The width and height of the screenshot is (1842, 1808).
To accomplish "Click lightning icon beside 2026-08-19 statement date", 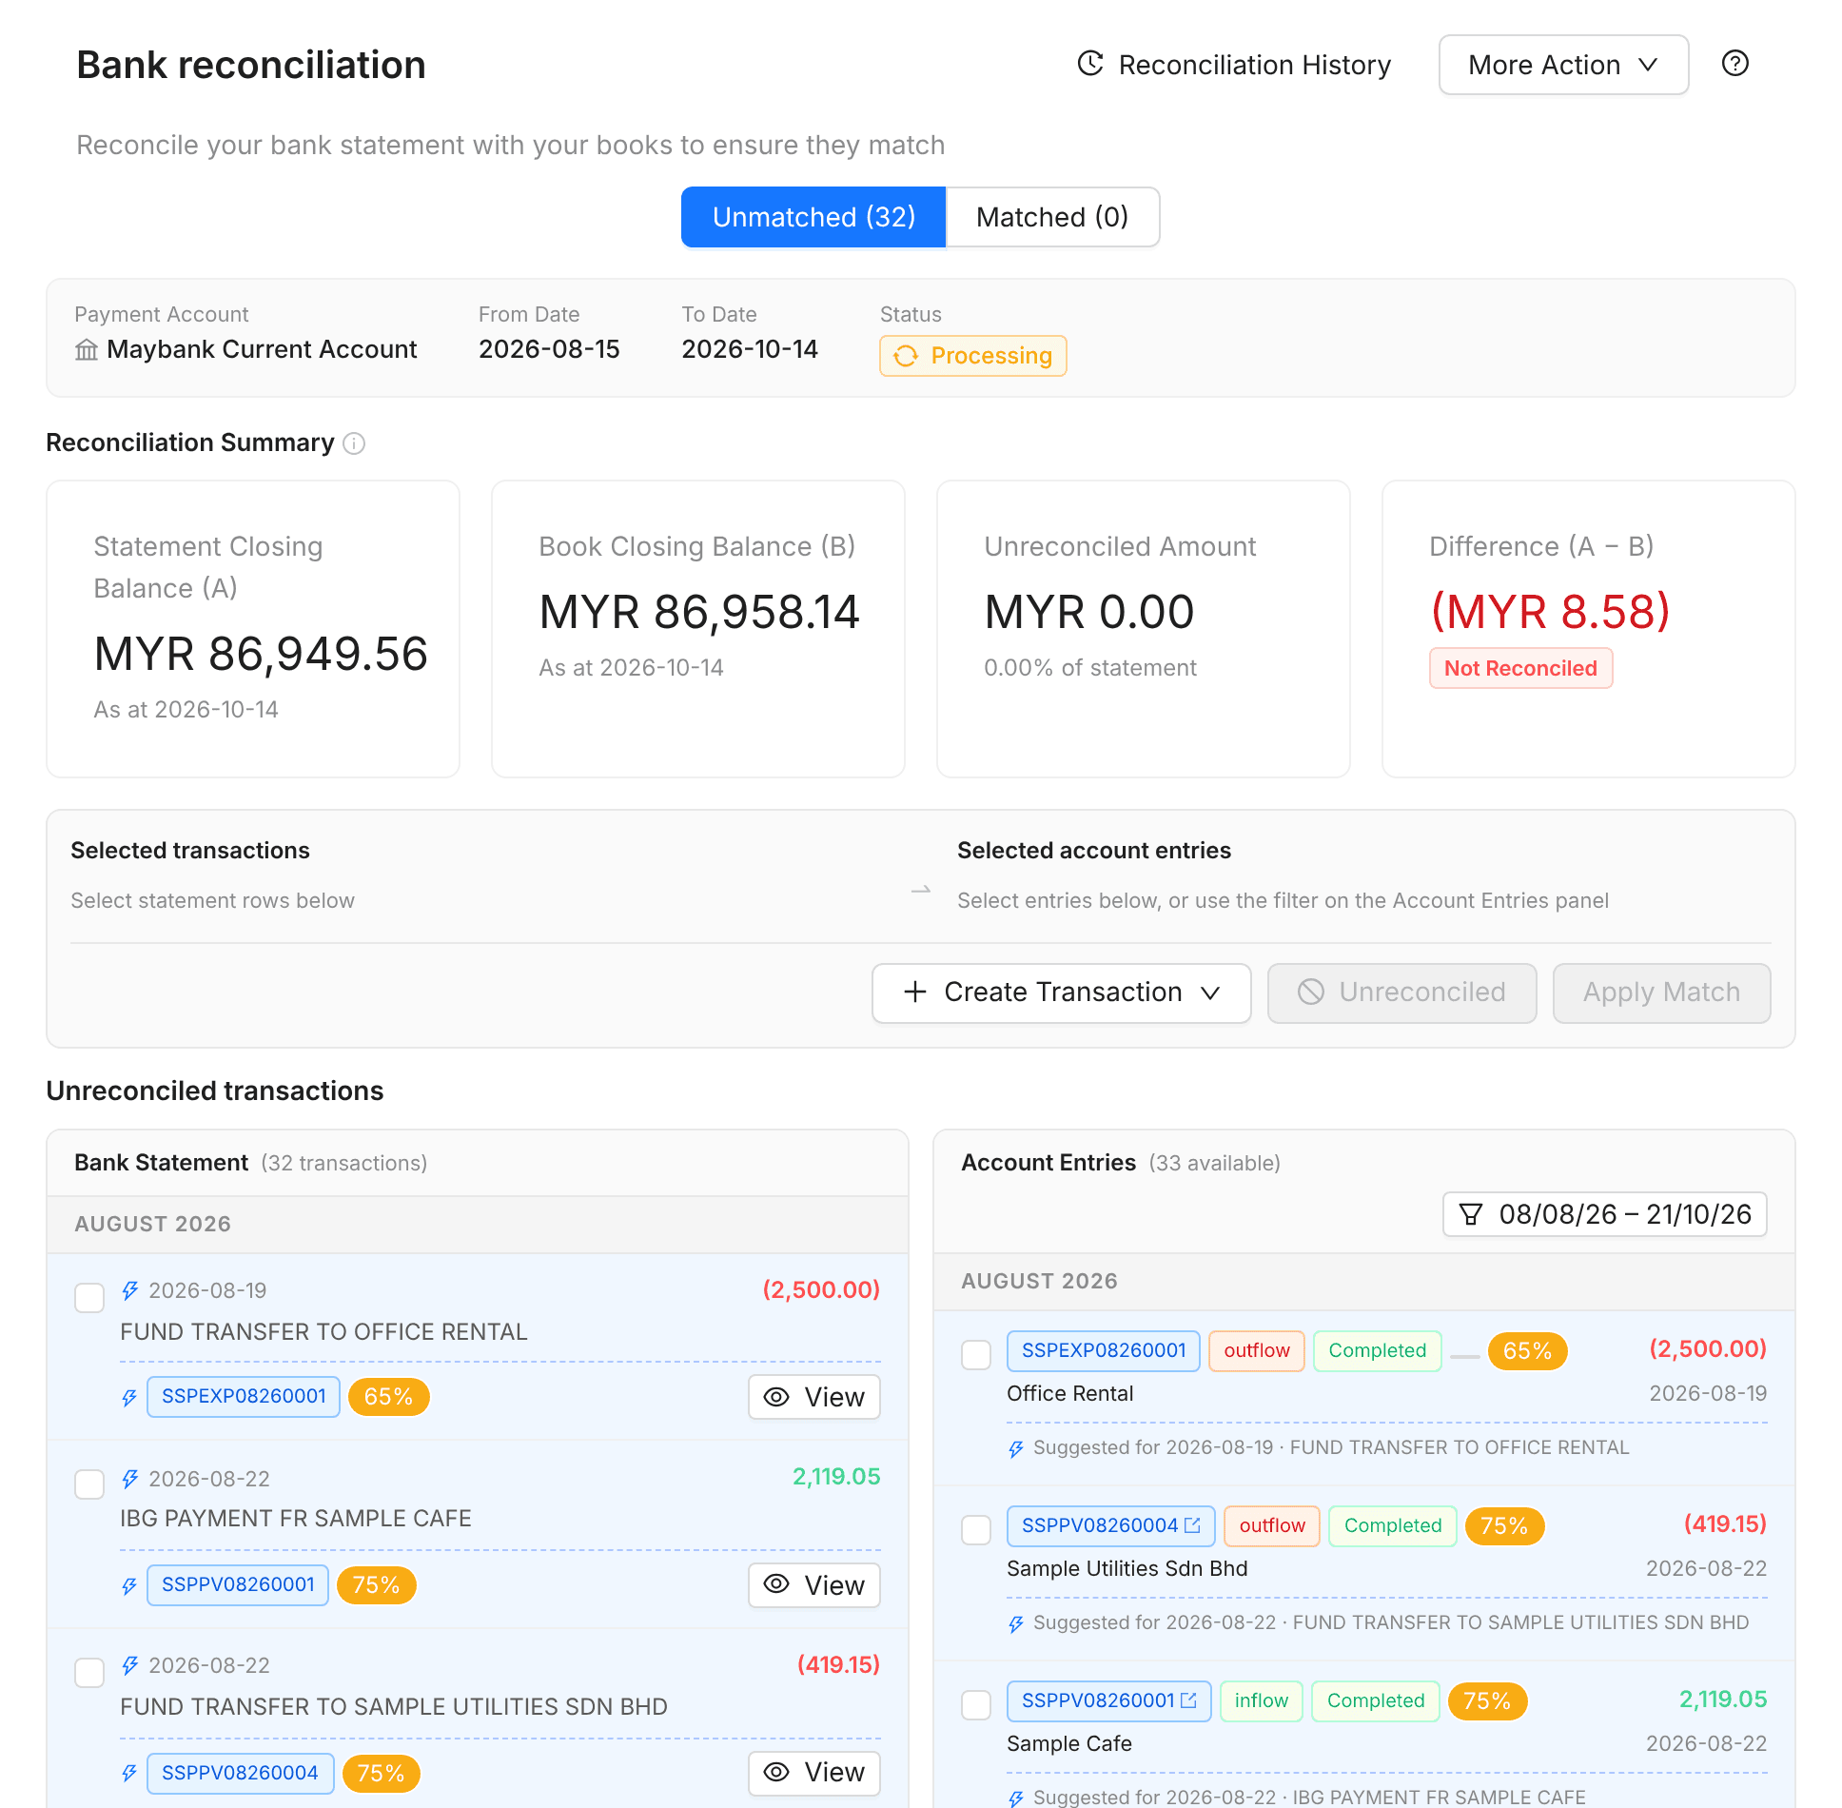I will [130, 1290].
